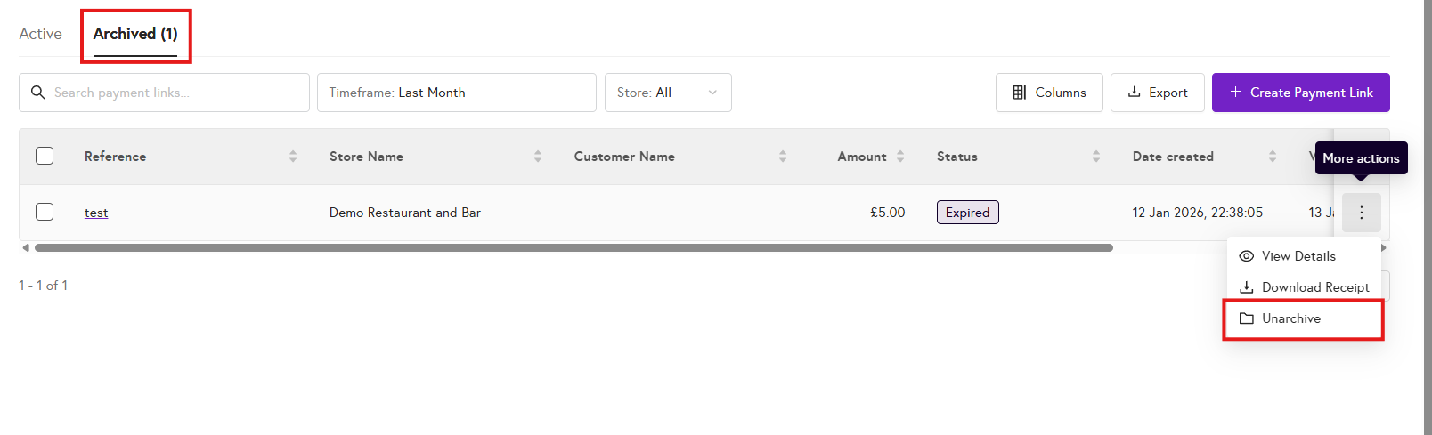Switch to the Active tab
The height and width of the screenshot is (435, 1432).
click(41, 34)
